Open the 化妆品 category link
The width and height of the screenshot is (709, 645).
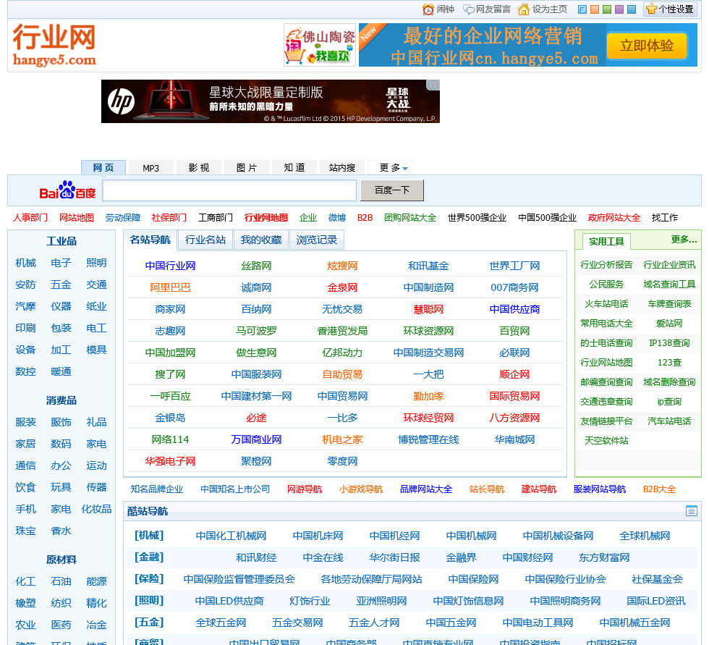(x=96, y=510)
